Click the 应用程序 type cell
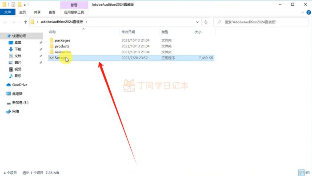312x176 pixels. point(168,58)
